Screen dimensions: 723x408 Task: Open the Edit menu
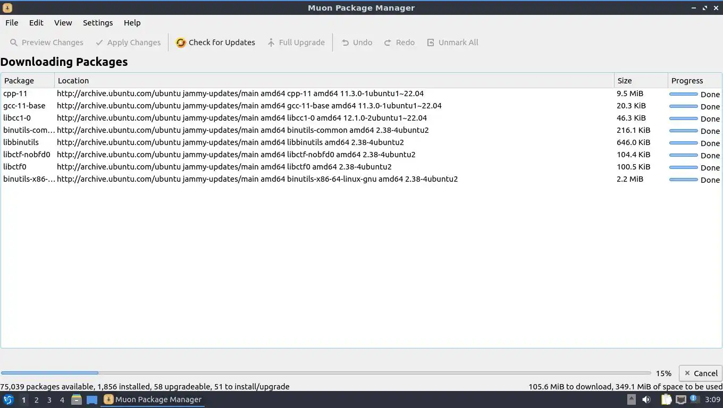[36, 23]
